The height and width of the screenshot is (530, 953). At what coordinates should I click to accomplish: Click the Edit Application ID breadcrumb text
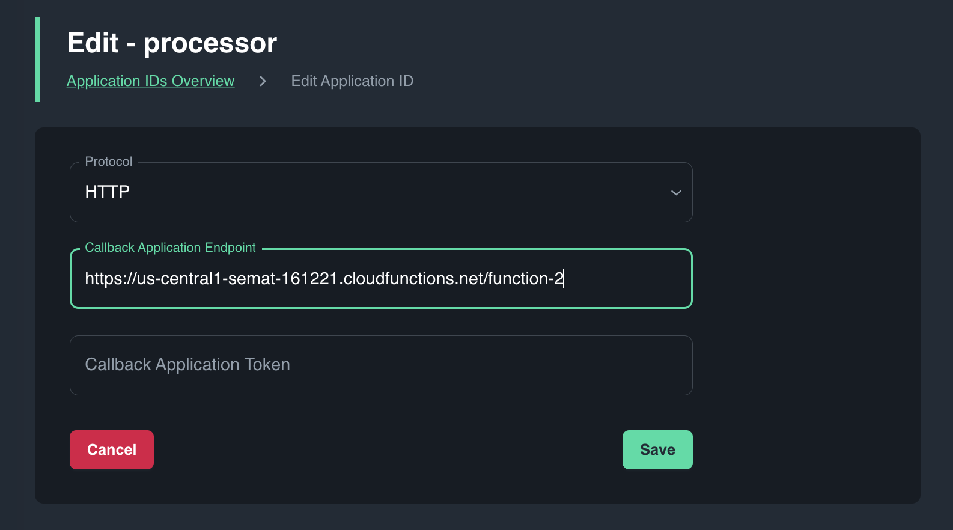[352, 81]
